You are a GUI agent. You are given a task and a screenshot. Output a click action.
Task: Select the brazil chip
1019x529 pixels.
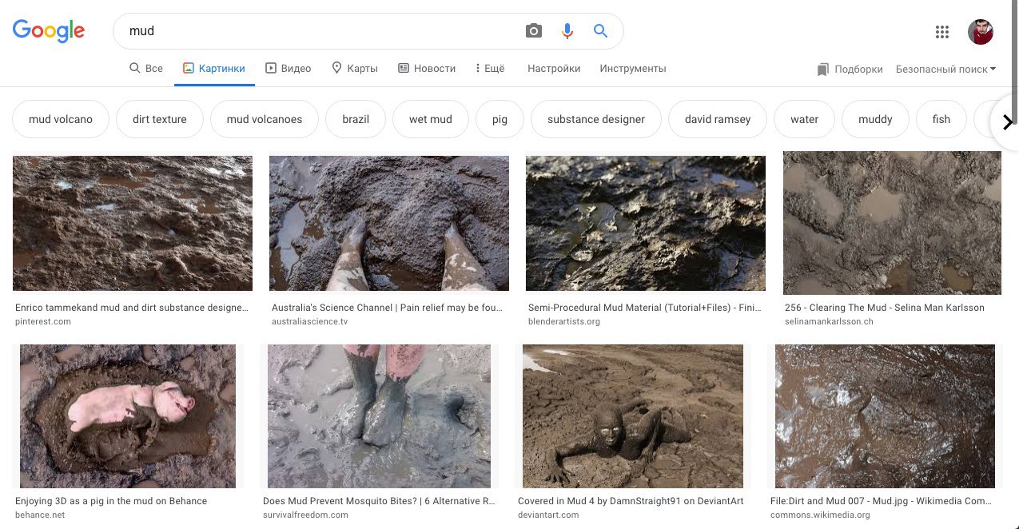click(356, 119)
